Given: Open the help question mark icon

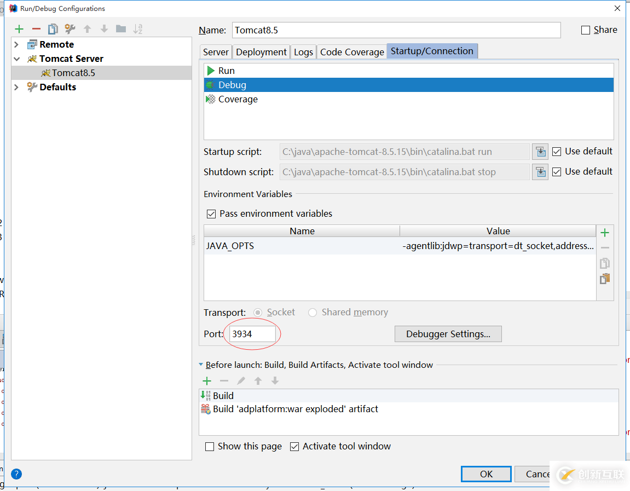Looking at the screenshot, I should [x=16, y=474].
